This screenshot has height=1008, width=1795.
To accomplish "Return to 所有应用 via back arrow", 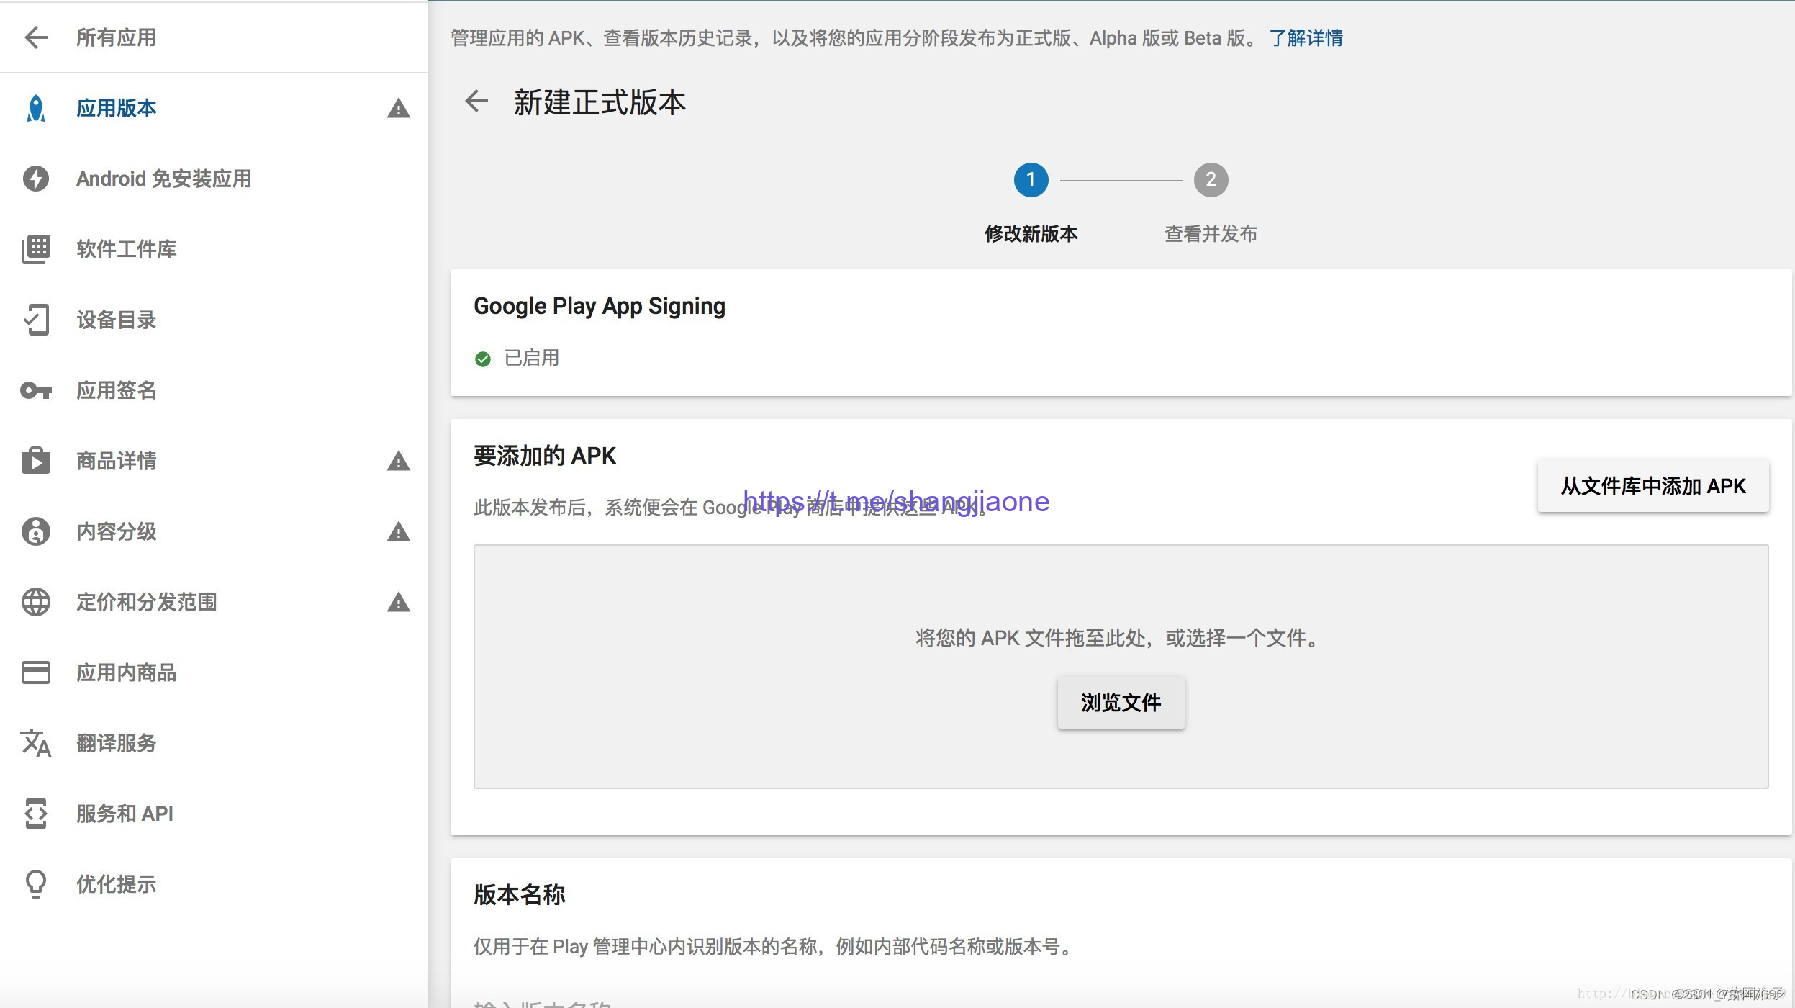I will pyautogui.click(x=36, y=37).
